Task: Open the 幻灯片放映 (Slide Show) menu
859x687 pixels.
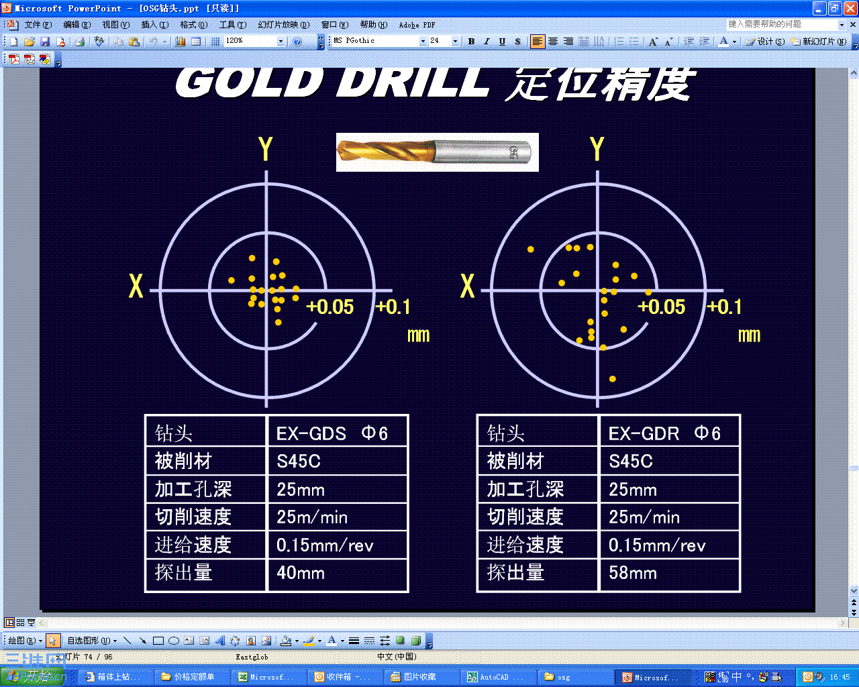Action: tap(283, 25)
